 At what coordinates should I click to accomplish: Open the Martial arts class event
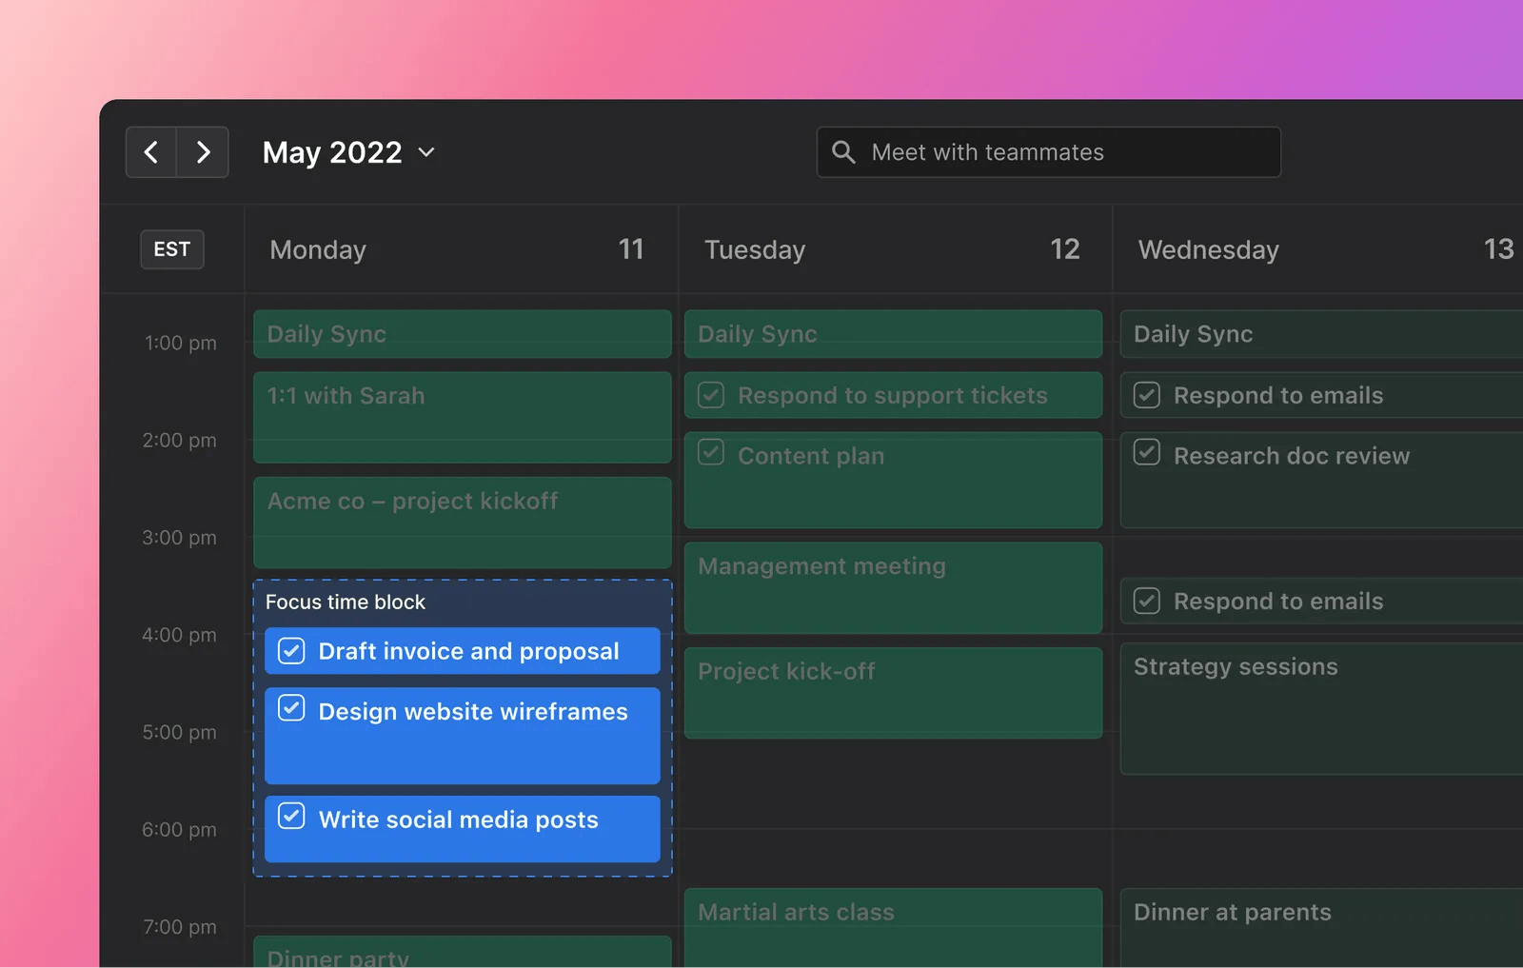[893, 925]
